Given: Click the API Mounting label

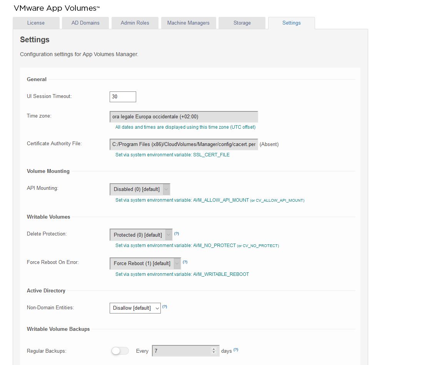Looking at the screenshot, I should (43, 188).
